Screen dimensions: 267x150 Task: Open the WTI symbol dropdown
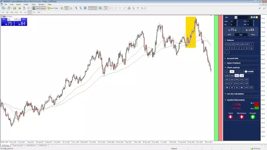(x=236, y=17)
